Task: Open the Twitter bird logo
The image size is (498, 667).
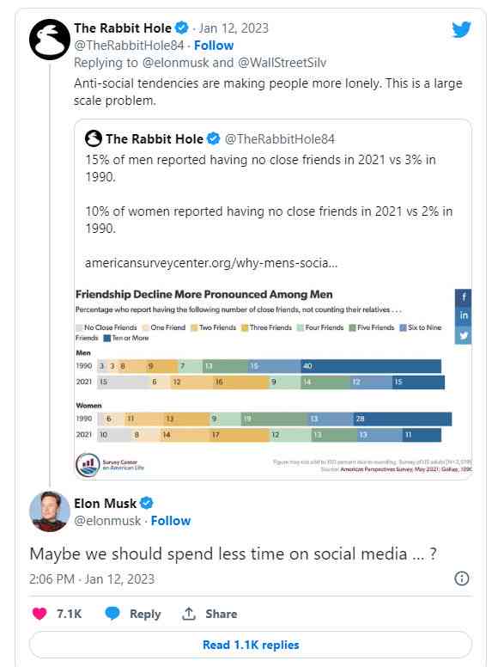Action: coord(462,29)
